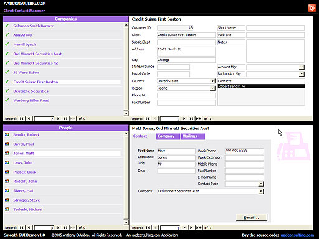The height and width of the screenshot is (239, 319).
Task: Click the people icon beside Tedeski, Michael
Action: pyautogui.click(x=7, y=209)
